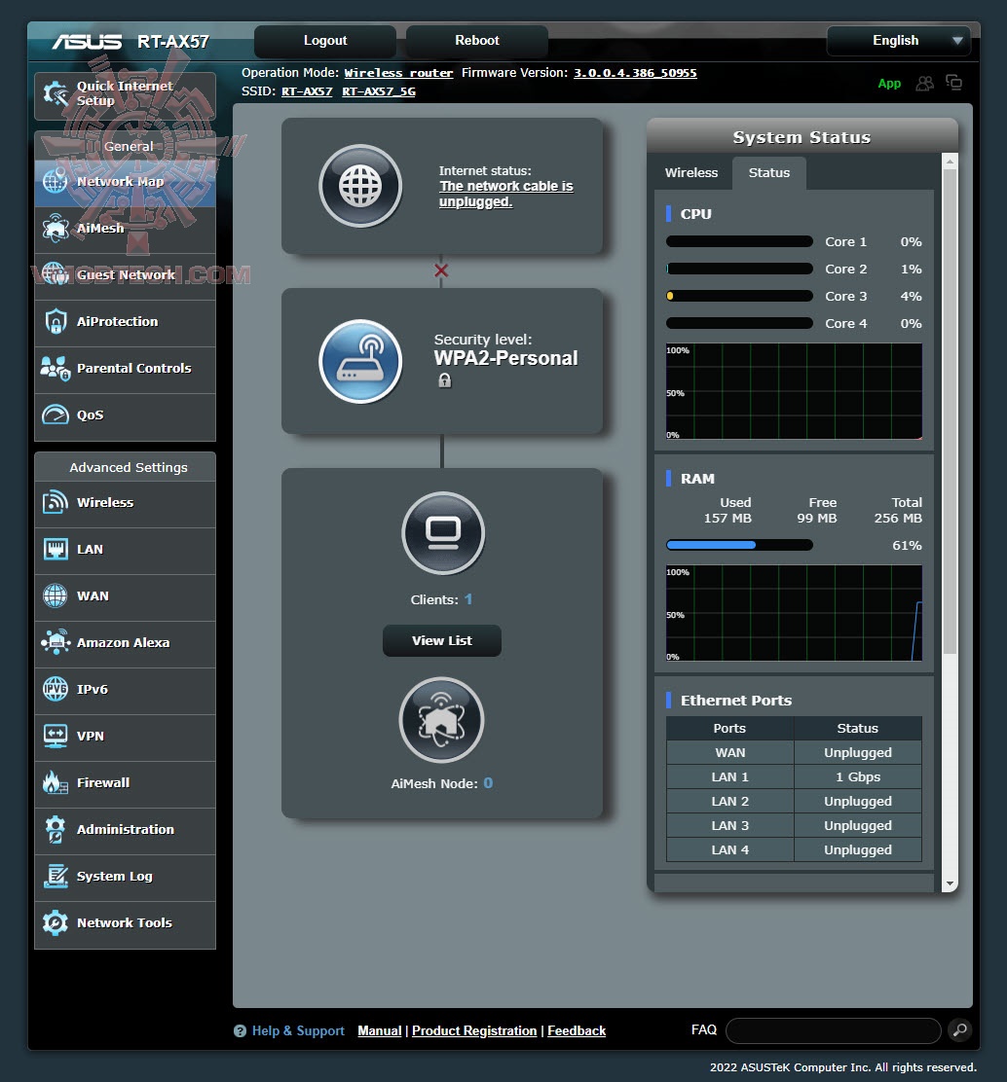Click the View List button
The width and height of the screenshot is (1007, 1082).
click(x=442, y=640)
